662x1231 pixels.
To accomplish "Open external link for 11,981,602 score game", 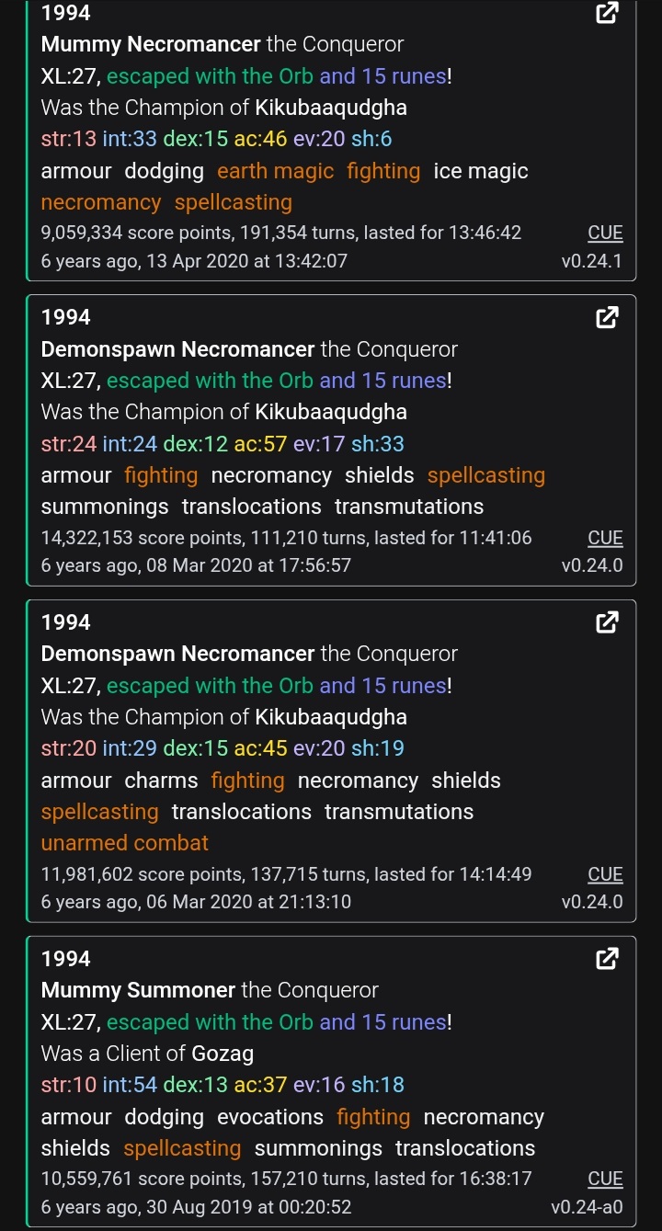I will 607,623.
